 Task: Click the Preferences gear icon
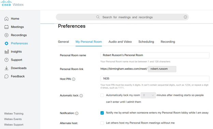(6, 43)
